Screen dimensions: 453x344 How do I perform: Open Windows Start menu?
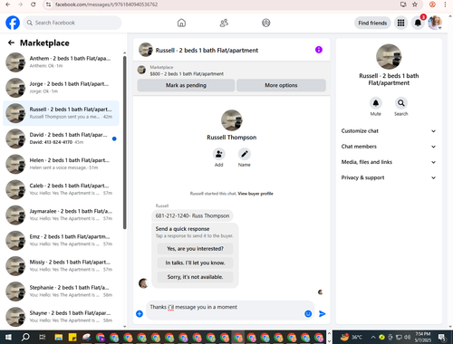pos(8,337)
